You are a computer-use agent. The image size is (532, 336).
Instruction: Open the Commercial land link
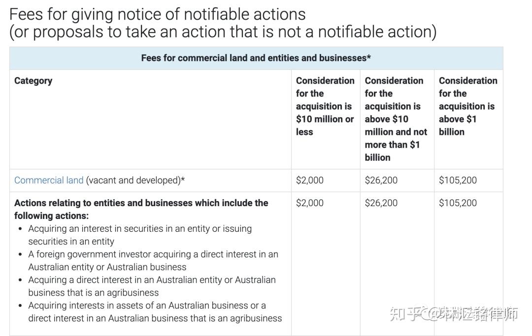(x=49, y=180)
